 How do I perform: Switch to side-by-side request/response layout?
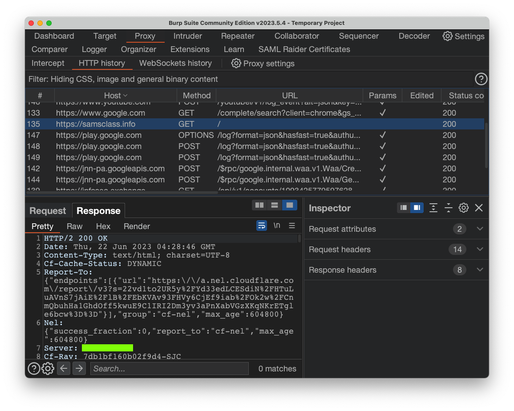point(259,205)
